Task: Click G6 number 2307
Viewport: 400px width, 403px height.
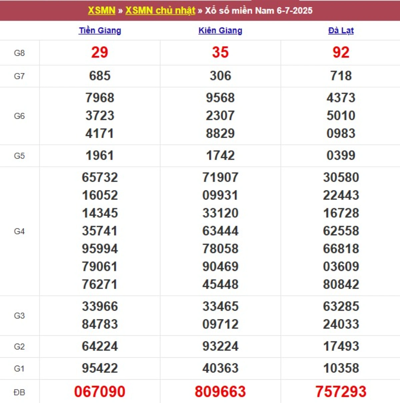Action: 220,116
